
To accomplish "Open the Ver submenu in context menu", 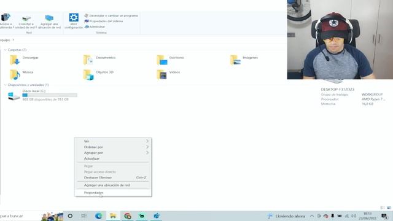I will (x=113, y=141).
